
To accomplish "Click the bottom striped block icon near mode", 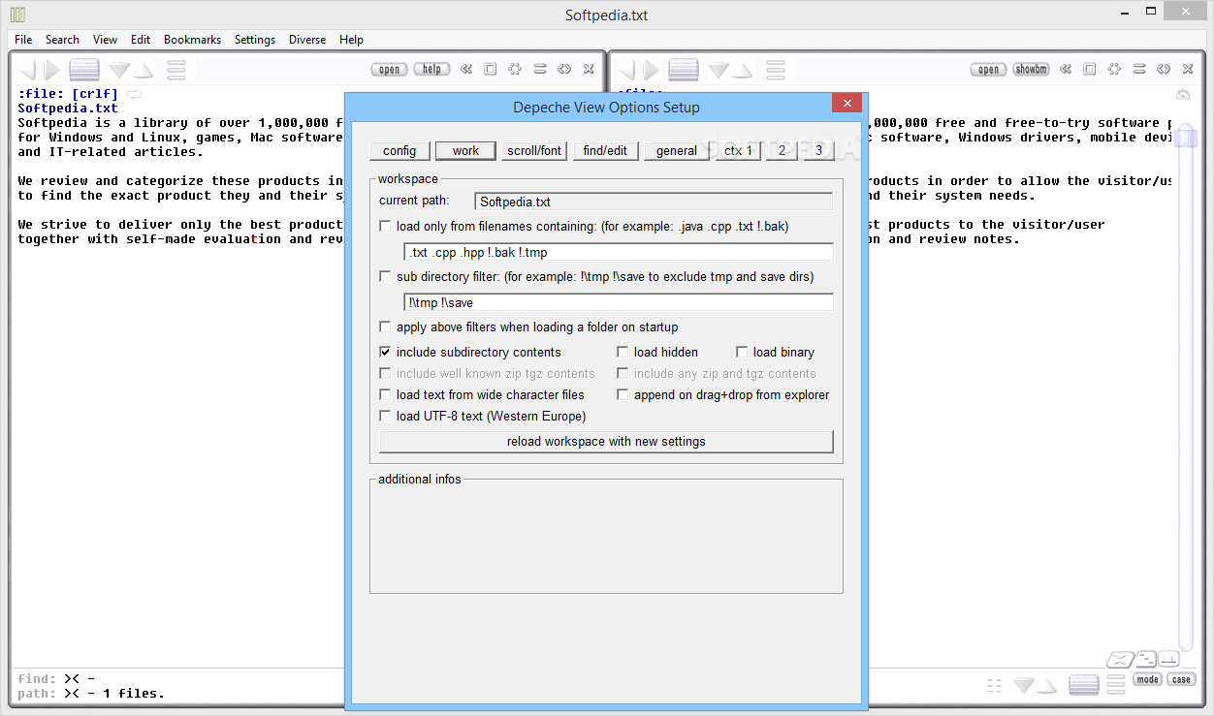I will (1084, 685).
